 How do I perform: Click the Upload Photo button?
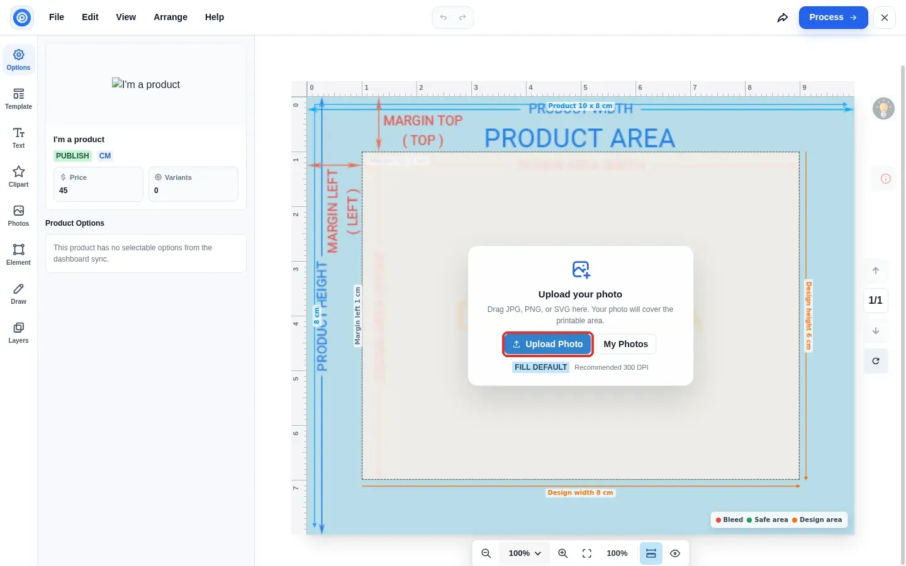pyautogui.click(x=548, y=344)
